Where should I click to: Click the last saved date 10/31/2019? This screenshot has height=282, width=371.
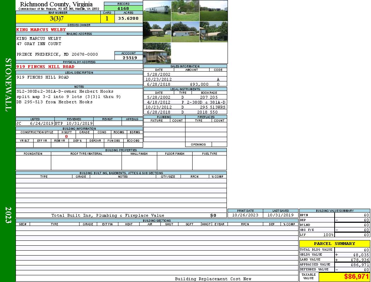click(281, 215)
